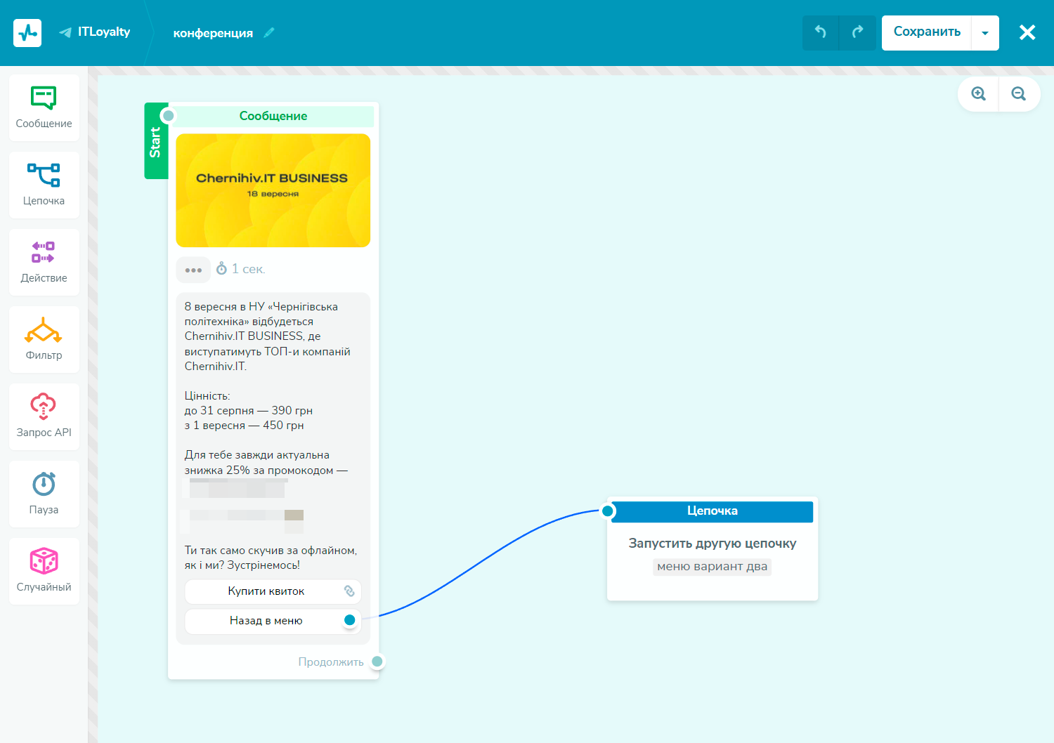Edit the конференция flow name with pencil icon
1054x743 pixels.
(x=269, y=32)
